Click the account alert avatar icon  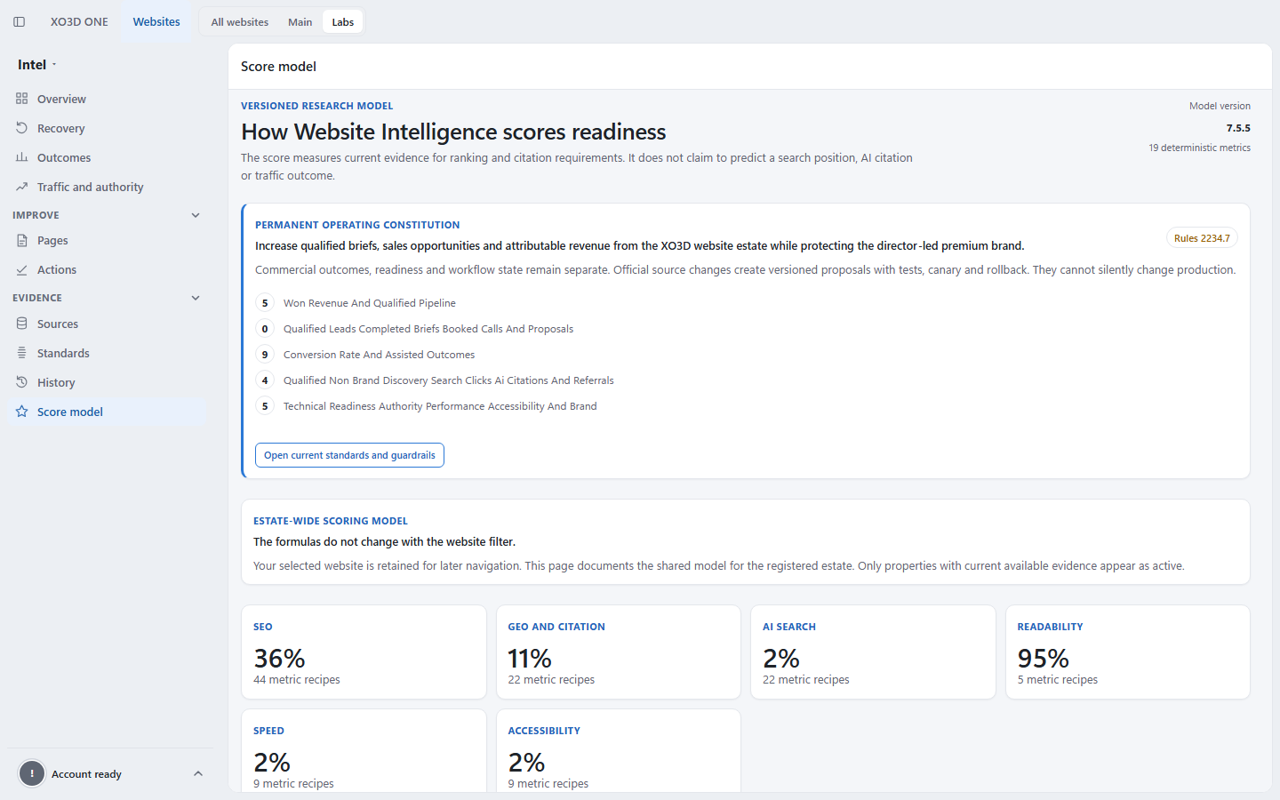[32, 774]
